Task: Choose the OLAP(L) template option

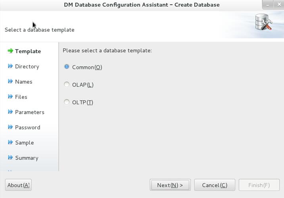Action: 67,85
